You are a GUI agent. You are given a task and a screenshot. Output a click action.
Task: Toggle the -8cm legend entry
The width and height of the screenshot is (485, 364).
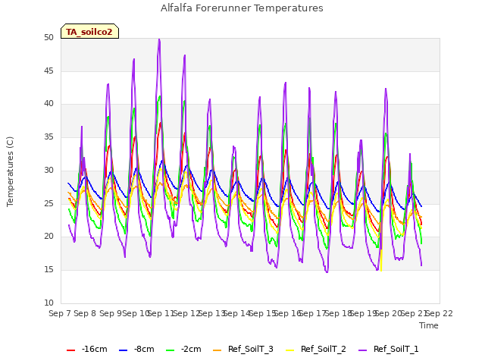(x=136, y=350)
